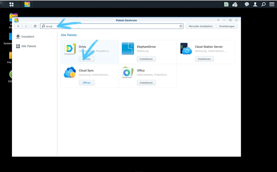
Task: Click the search field containing 'drive'
Action: [112, 26]
